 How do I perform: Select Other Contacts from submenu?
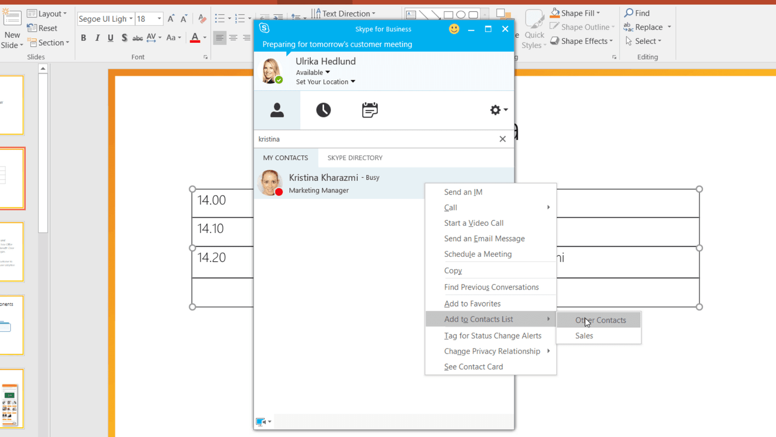pyautogui.click(x=600, y=320)
